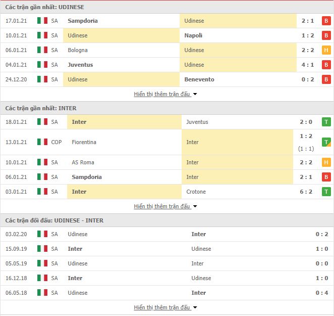Click the red B badge for Sampdoria–Inter
Image resolution: width=334 pixels, height=316 pixels.
pos(326,177)
